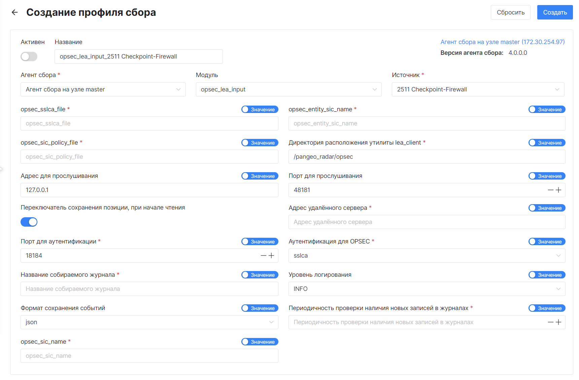The height and width of the screenshot is (380, 579).
Task: Edit the /pangeo_radar/opsec directory field
Action: click(x=427, y=157)
